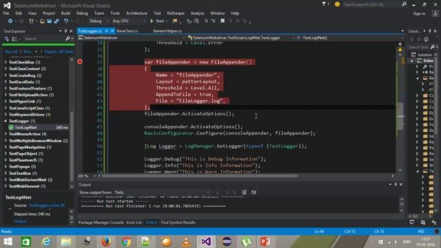Open VLC media player from the taskbar
Image resolution: width=441 pixels, height=248 pixels.
click(x=186, y=242)
